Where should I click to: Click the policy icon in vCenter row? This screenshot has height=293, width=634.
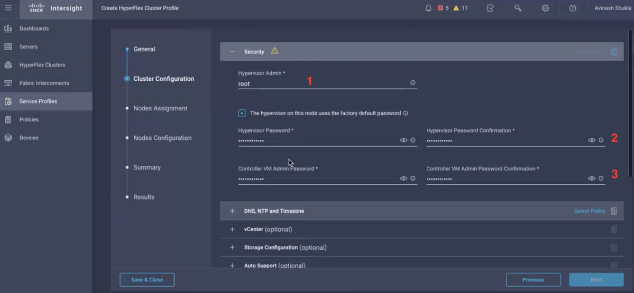pyautogui.click(x=614, y=229)
